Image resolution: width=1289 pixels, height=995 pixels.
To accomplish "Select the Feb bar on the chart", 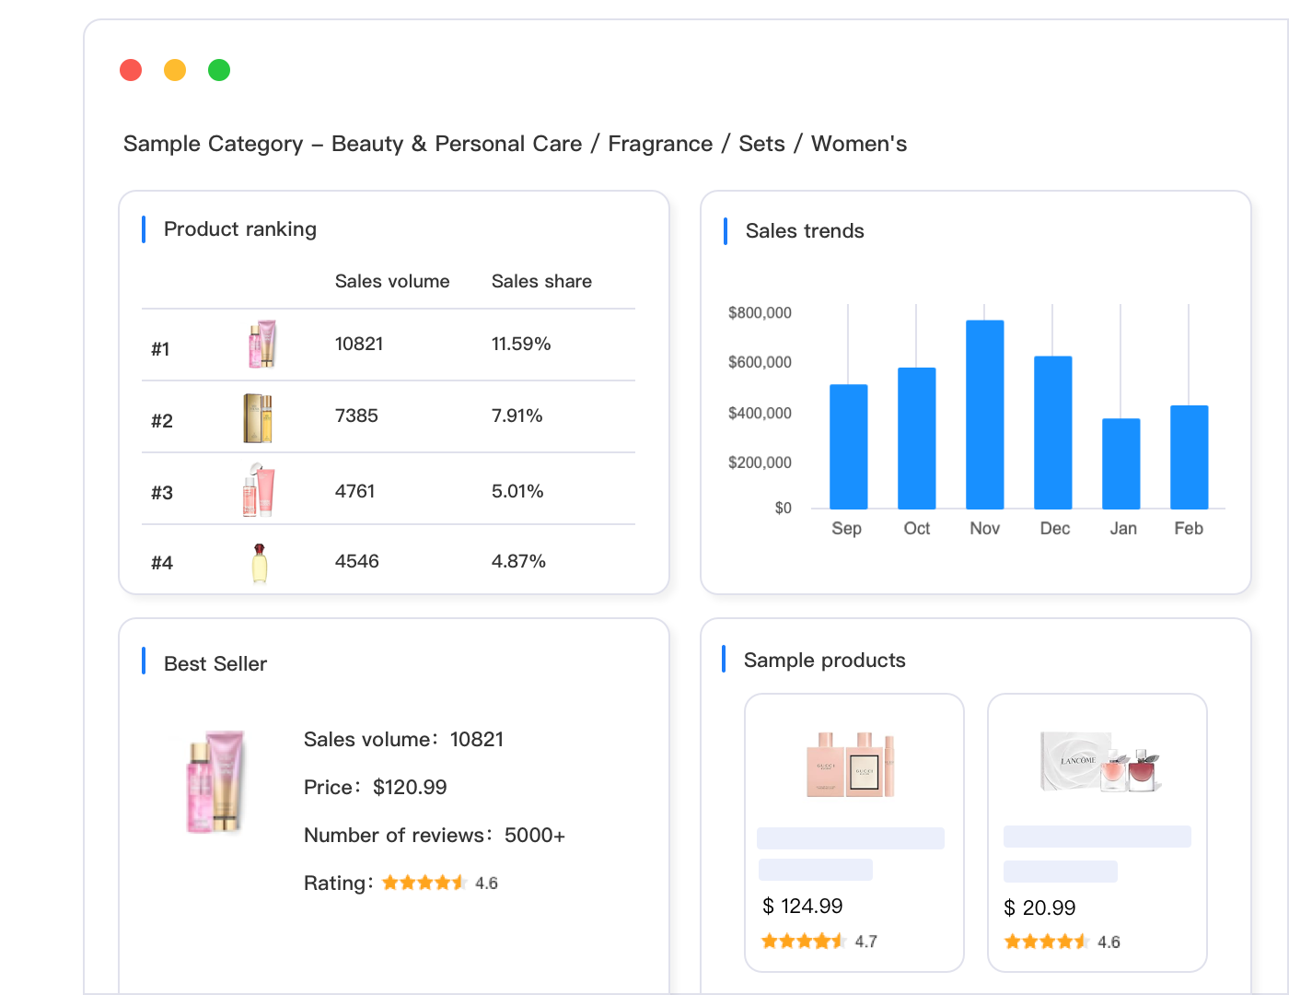I will tap(1188, 456).
